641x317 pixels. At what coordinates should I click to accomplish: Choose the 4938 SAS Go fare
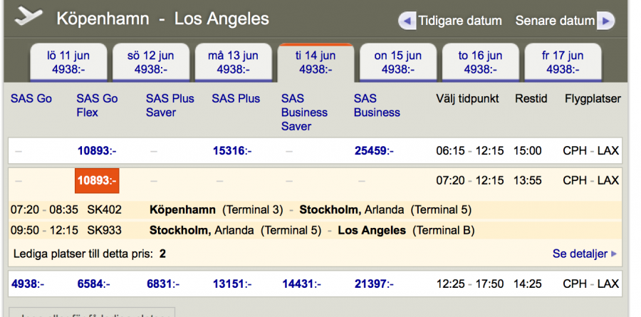click(x=28, y=284)
